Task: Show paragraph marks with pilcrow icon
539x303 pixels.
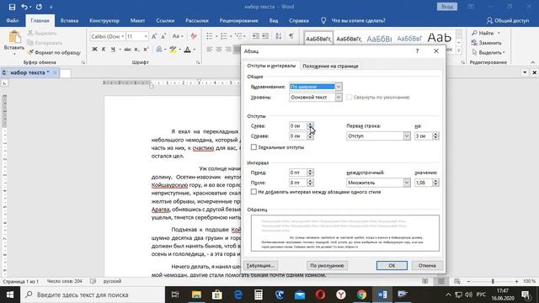Action: pyautogui.click(x=291, y=36)
